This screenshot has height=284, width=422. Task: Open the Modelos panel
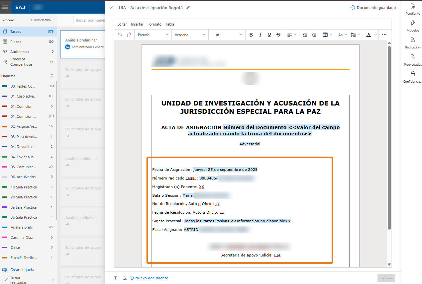(x=412, y=26)
